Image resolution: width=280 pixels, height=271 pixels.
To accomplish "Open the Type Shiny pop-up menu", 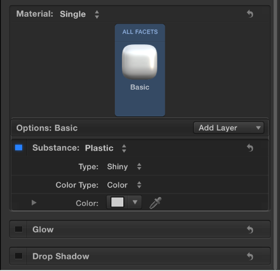I will coord(124,167).
